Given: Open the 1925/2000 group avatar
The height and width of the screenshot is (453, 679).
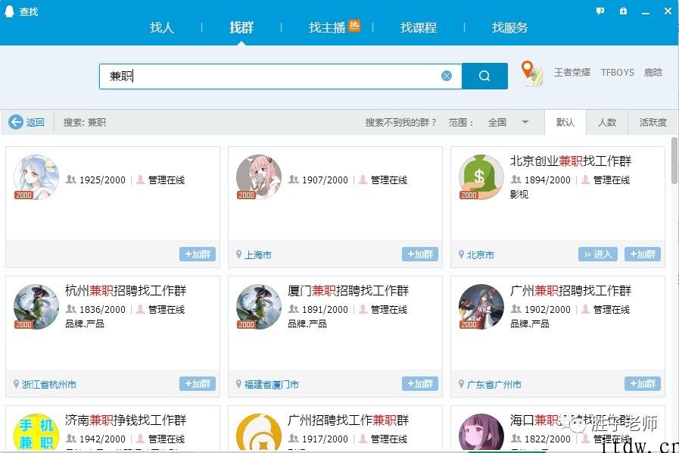Looking at the screenshot, I should click(36, 177).
